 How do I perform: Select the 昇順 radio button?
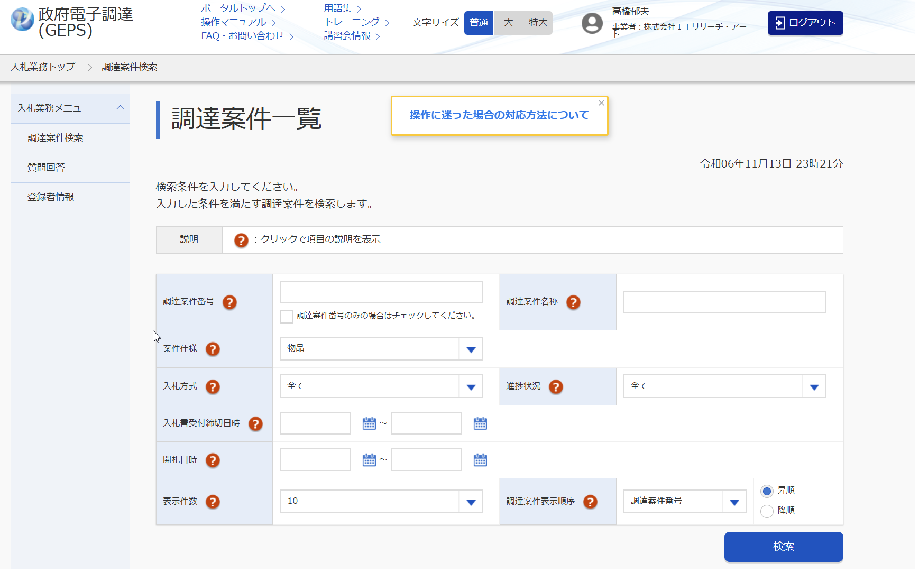[767, 491]
